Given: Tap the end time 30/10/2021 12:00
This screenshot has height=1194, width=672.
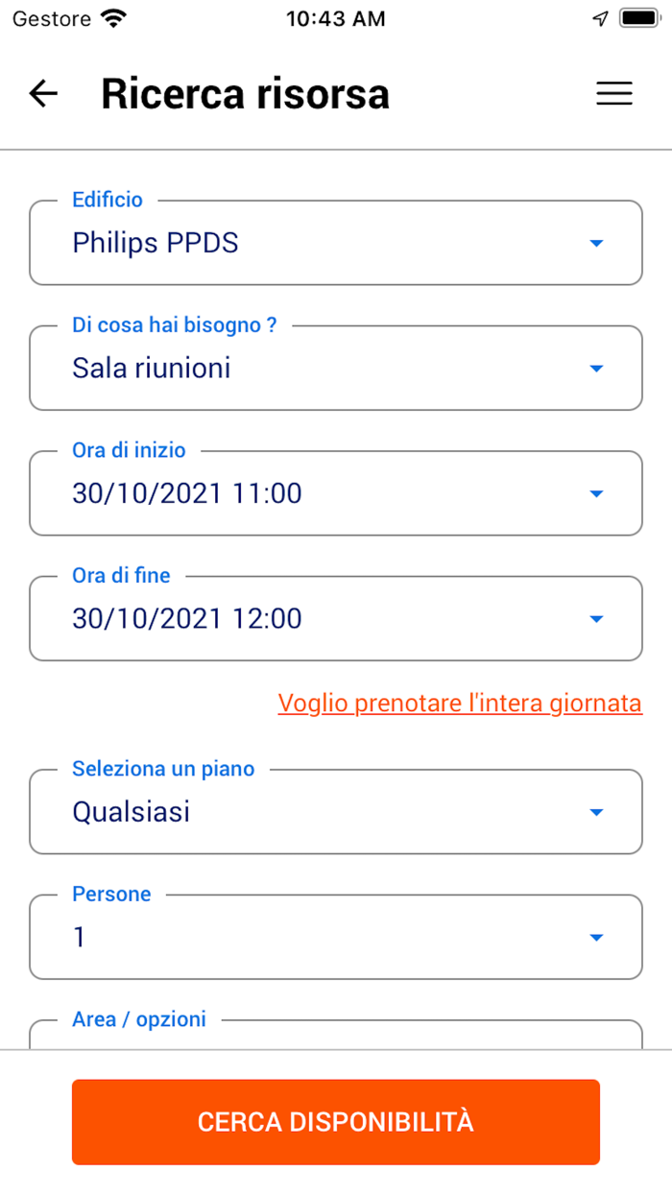Looking at the screenshot, I should (187, 619).
